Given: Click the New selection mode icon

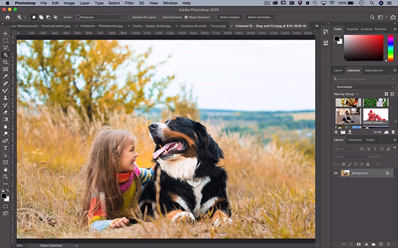Looking at the screenshot, I should click(34, 17).
